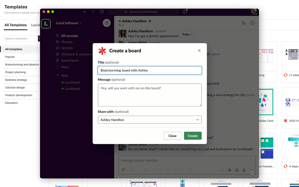The height and width of the screenshot is (187, 299).
Task: Toggle inline code formatting in composer
Action: click(x=153, y=170)
